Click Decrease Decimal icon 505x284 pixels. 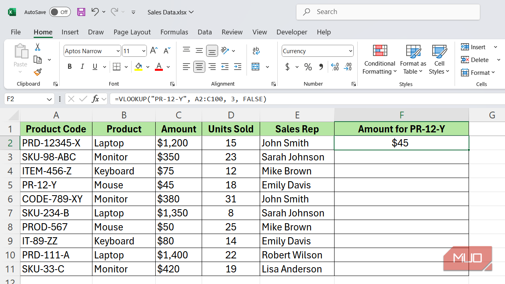(x=348, y=67)
